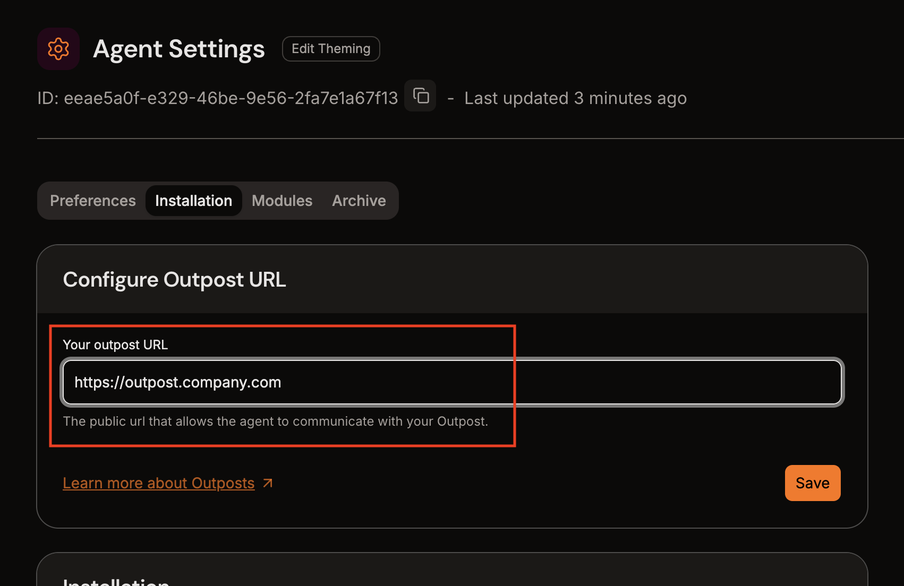This screenshot has width=904, height=586.
Task: Click empty right end of outpost URL field
Action: click(744, 382)
